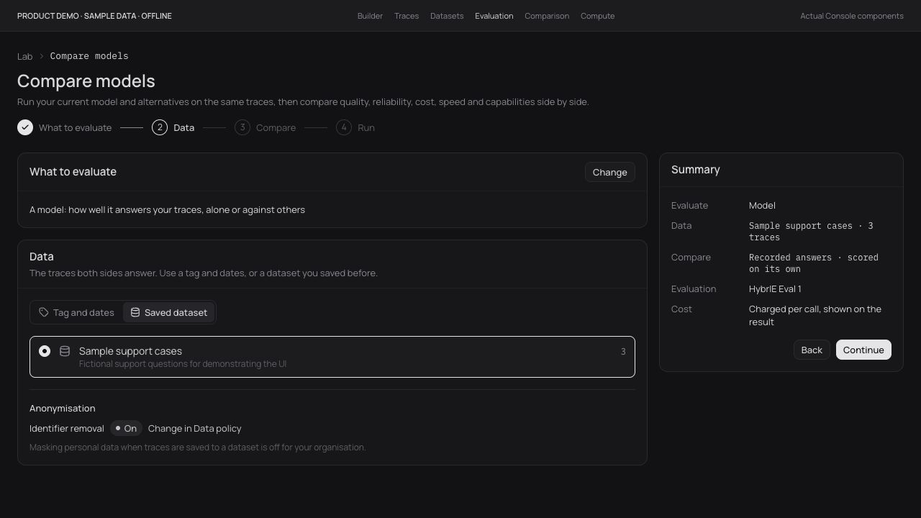The height and width of the screenshot is (518, 921).
Task: Select the Sample support cases radio button
Action: [45, 351]
